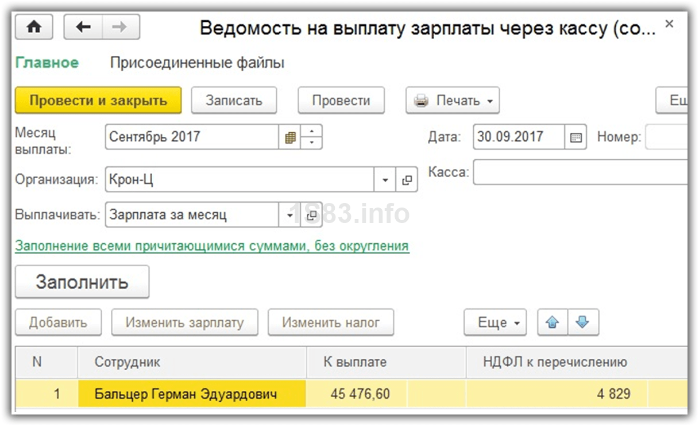699x426 pixels.
Task: Switch to the Присоединенные файлы tab
Action: [197, 63]
